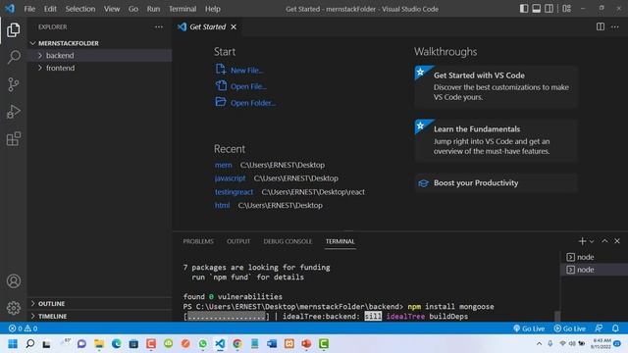
Task: Click the New File... link
Action: (x=246, y=71)
